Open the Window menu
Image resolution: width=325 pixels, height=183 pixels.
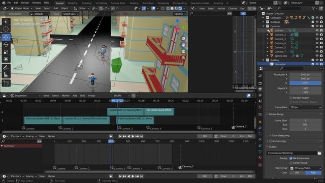coord(37,3)
